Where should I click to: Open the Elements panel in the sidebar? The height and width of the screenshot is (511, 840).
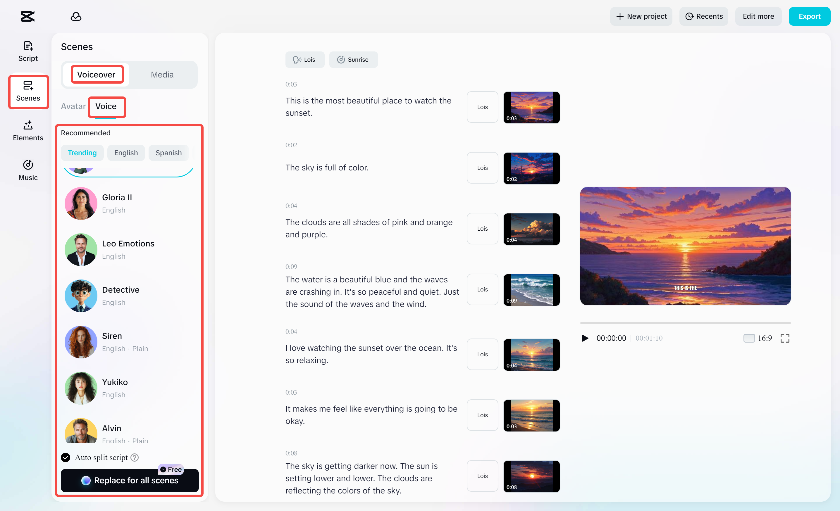(27, 131)
